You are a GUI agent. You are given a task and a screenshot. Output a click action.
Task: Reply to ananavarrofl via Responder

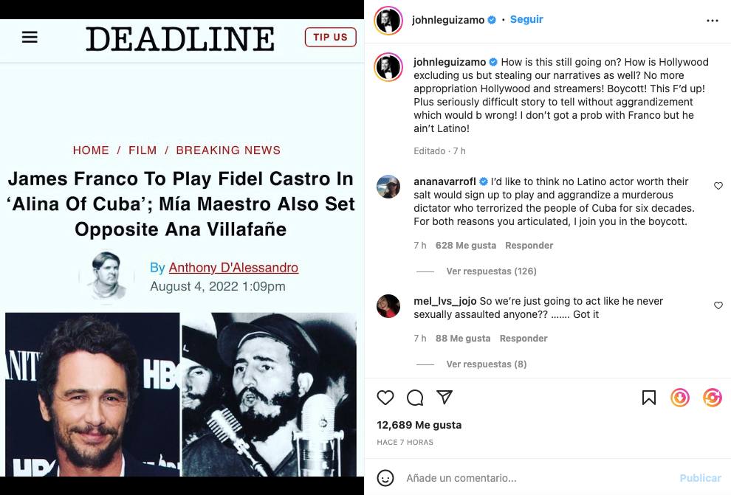529,246
